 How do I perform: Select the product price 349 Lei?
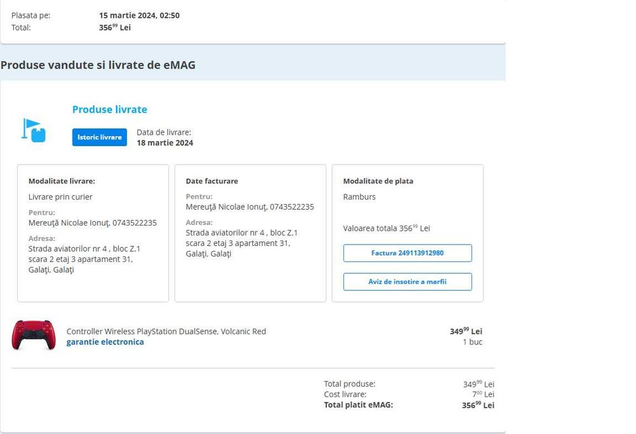[466, 331]
